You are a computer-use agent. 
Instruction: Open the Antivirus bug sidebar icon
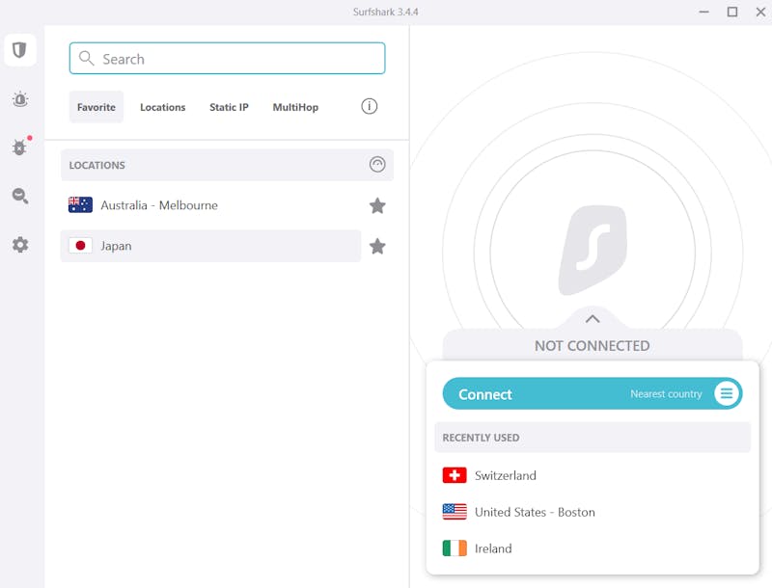click(x=19, y=147)
